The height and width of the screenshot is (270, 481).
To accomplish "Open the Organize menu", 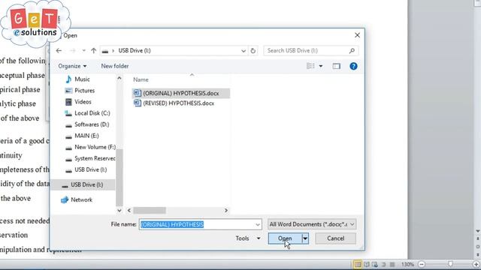I will click(72, 66).
